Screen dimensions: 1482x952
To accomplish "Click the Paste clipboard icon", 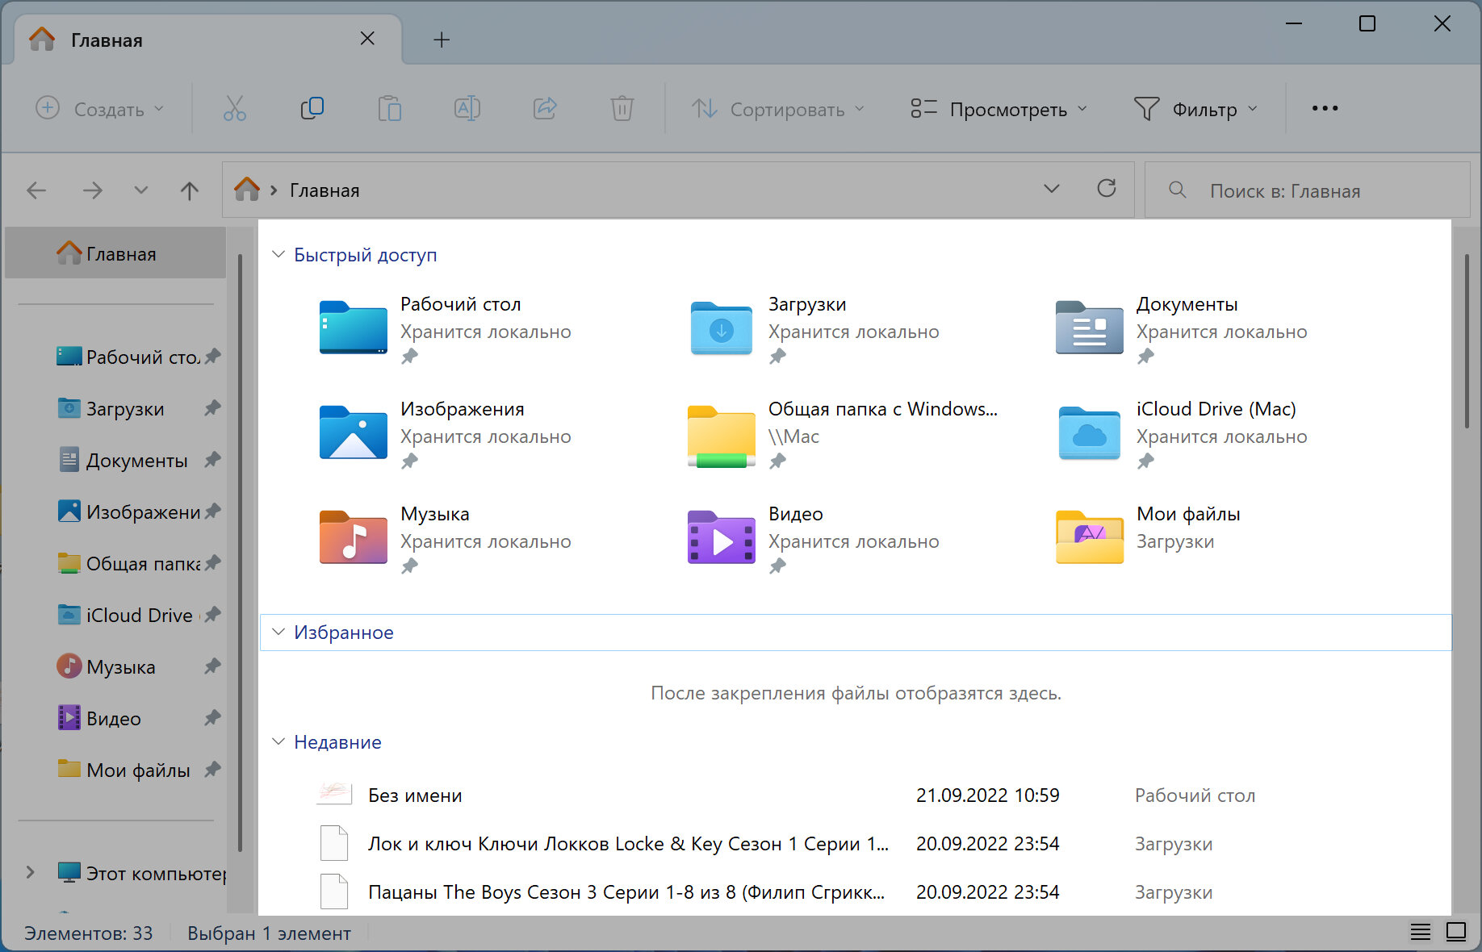I will (x=389, y=108).
